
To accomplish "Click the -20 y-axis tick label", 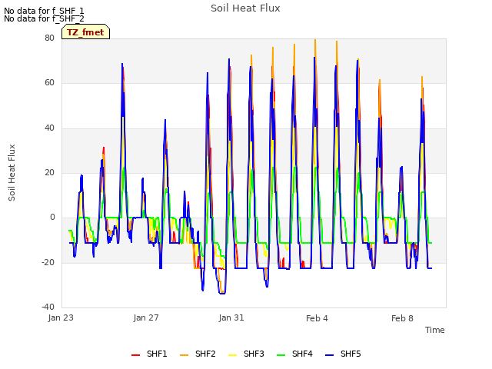I will pos(48,262).
